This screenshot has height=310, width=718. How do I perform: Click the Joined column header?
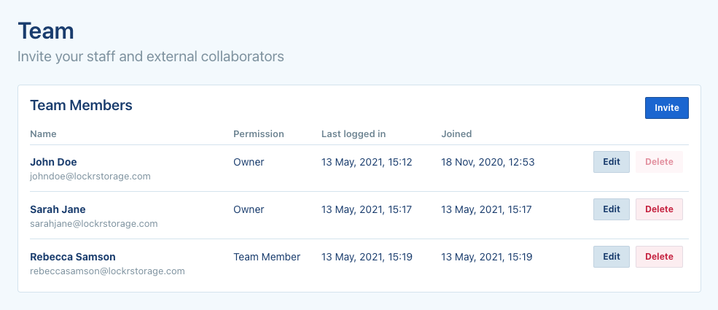(456, 134)
